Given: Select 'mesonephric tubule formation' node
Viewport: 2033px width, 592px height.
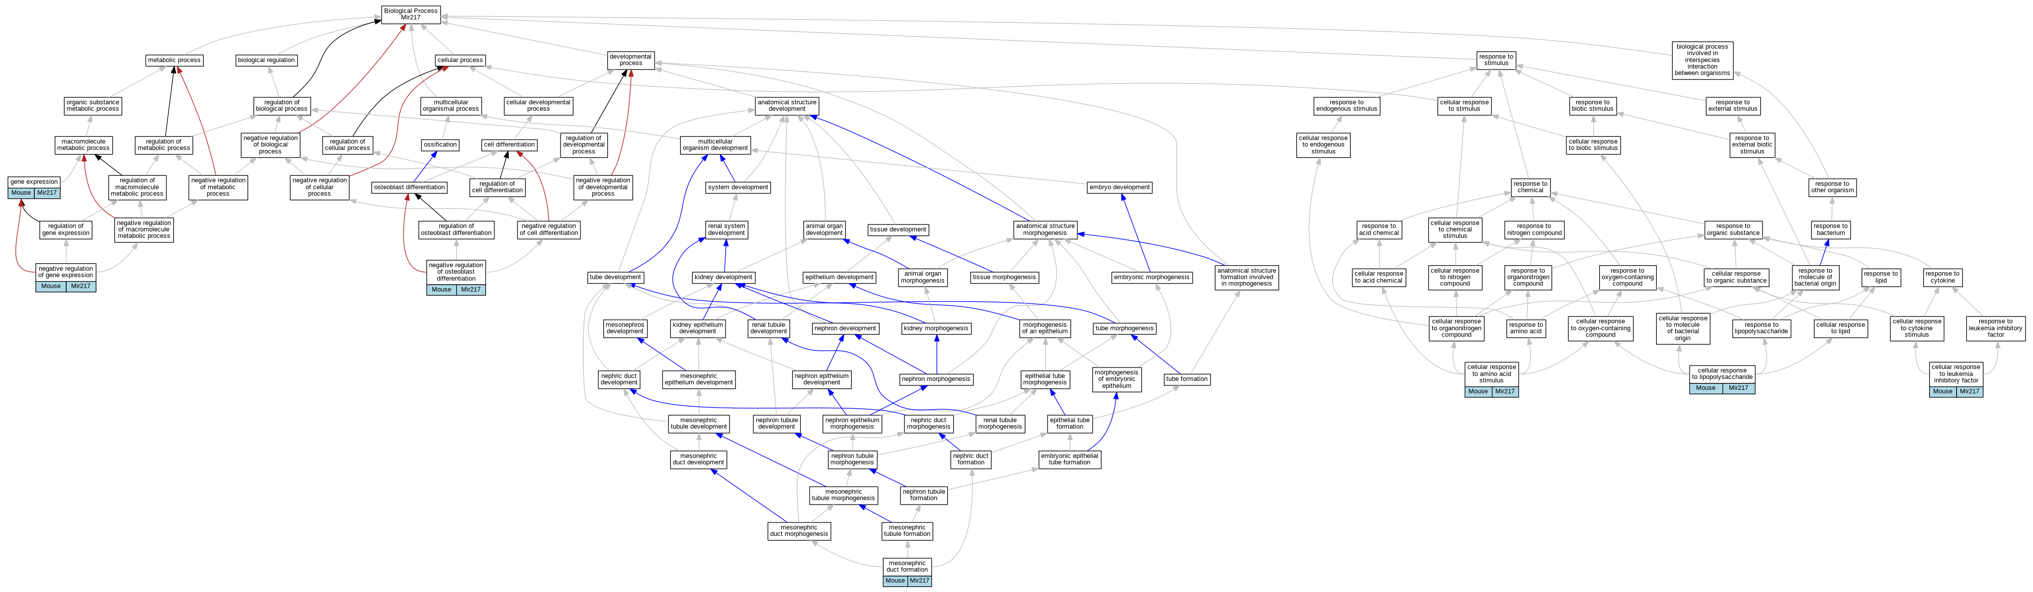Looking at the screenshot, I should click(907, 531).
